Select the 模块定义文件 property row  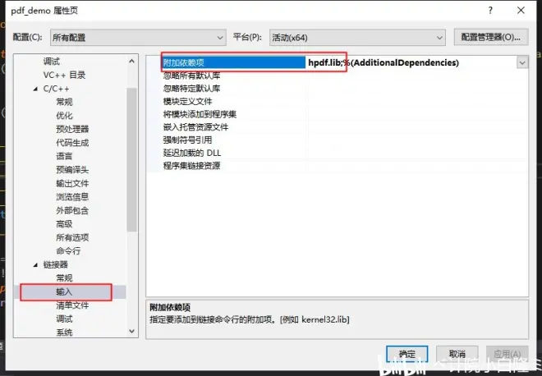pos(337,101)
